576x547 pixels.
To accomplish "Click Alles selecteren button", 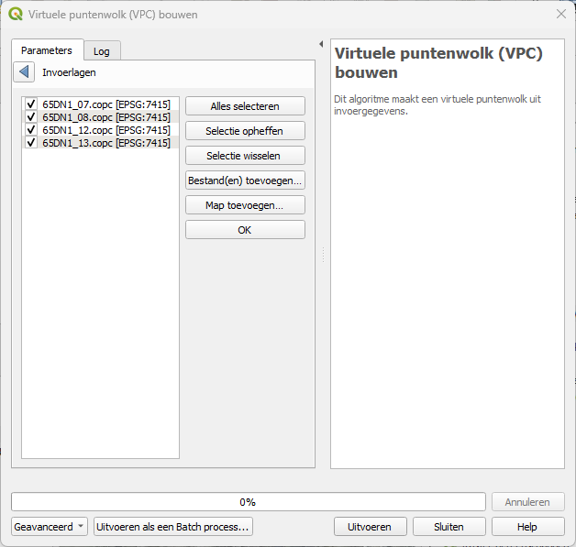I will tap(245, 106).
